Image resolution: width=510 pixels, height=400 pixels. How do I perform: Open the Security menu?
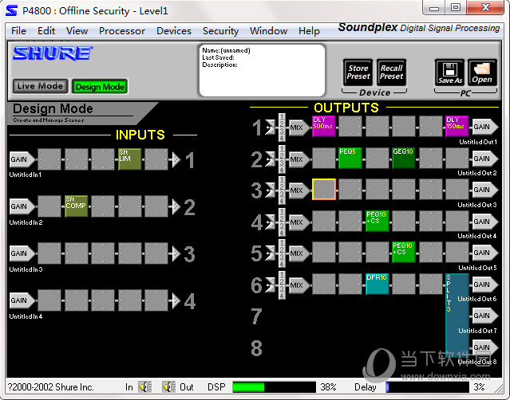click(220, 31)
